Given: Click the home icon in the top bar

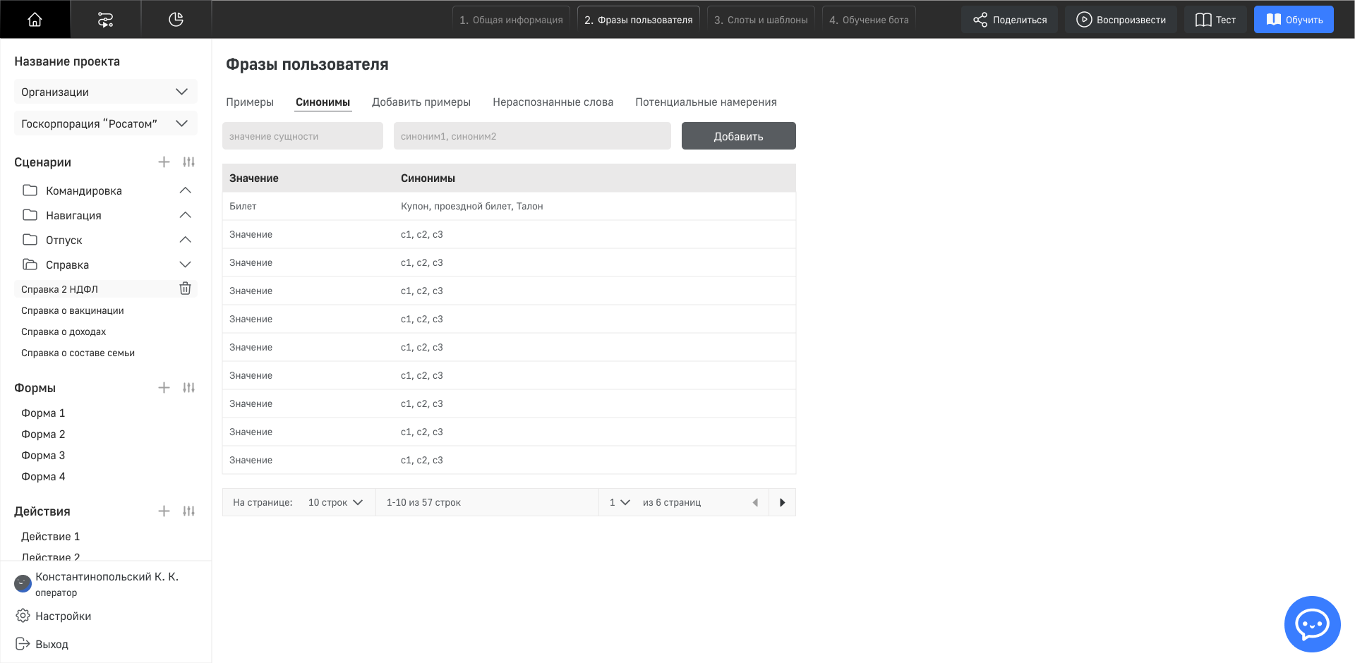Looking at the screenshot, I should tap(35, 19).
